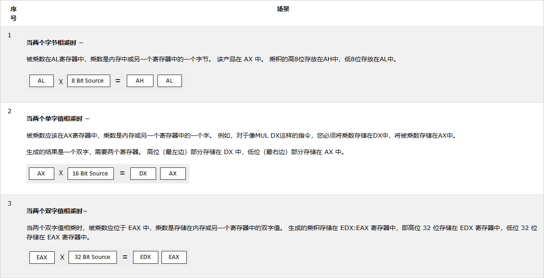Click the AH result box
The height and width of the screenshot is (278, 544).
tap(140, 81)
